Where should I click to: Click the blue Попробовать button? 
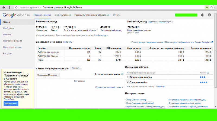(11, 103)
